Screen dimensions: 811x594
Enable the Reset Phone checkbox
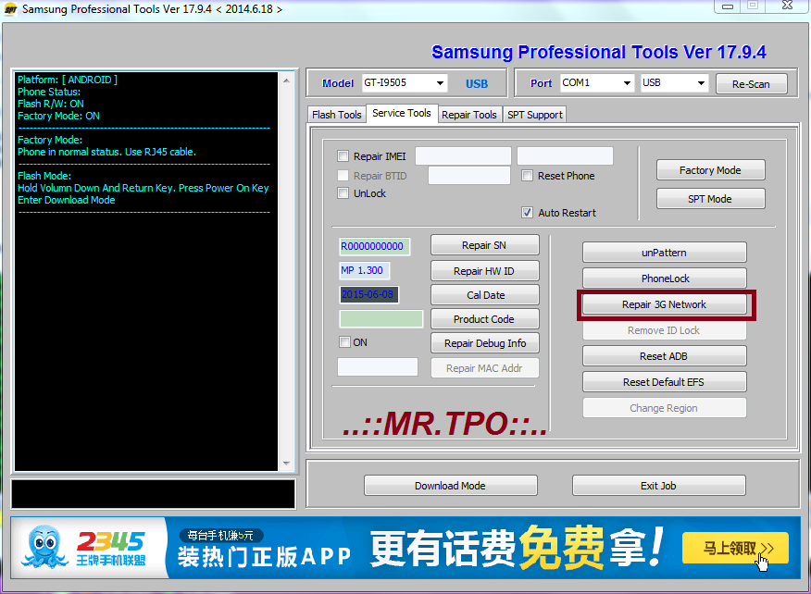pos(527,175)
